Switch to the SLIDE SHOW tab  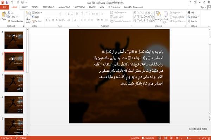[79, 7]
